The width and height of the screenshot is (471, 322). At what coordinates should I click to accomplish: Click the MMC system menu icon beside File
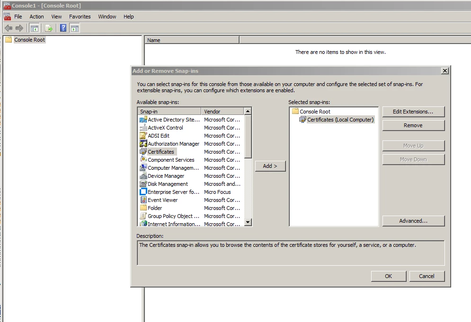coord(7,17)
